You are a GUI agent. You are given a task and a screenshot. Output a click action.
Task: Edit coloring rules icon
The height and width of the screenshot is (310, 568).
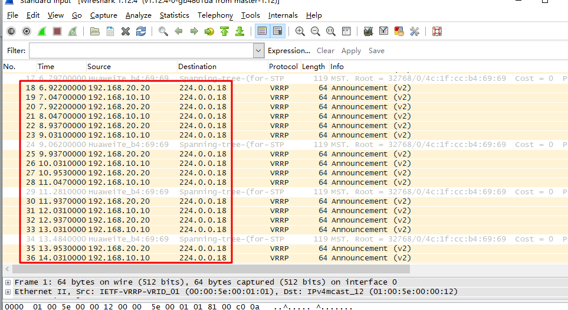(399, 31)
